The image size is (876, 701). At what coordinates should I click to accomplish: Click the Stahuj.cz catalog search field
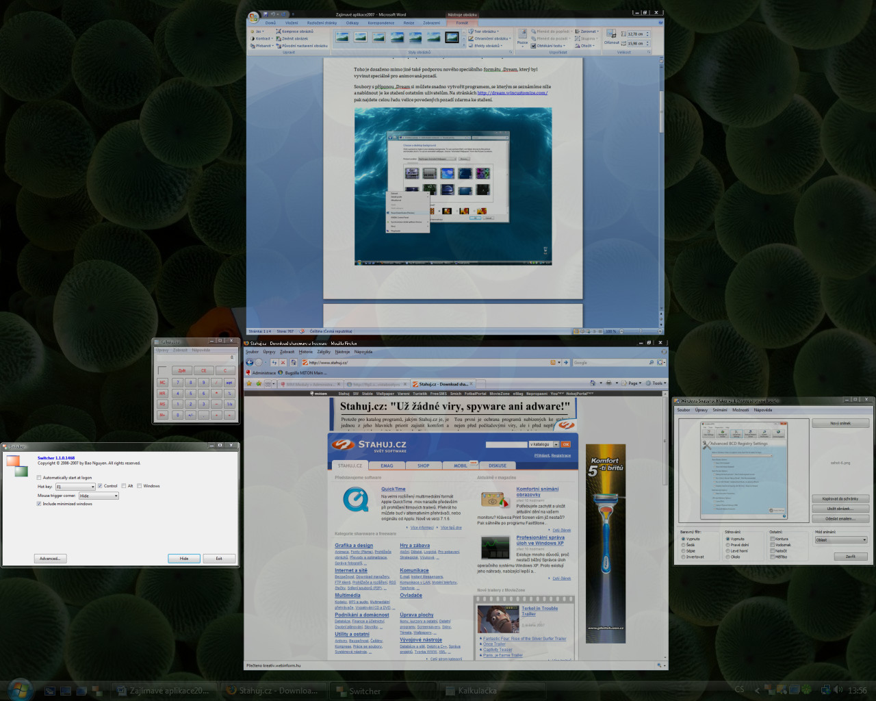coord(506,444)
